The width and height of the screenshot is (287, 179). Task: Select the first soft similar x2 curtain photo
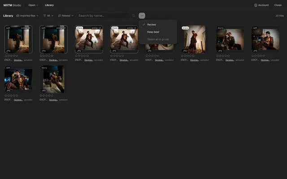pyautogui.click(x=18, y=39)
